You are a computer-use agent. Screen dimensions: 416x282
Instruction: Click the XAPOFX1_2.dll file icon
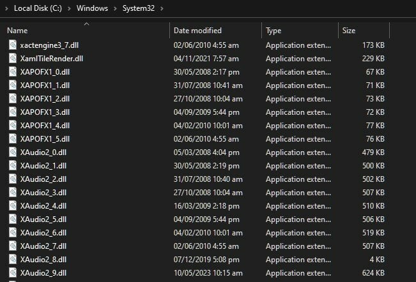click(x=13, y=98)
